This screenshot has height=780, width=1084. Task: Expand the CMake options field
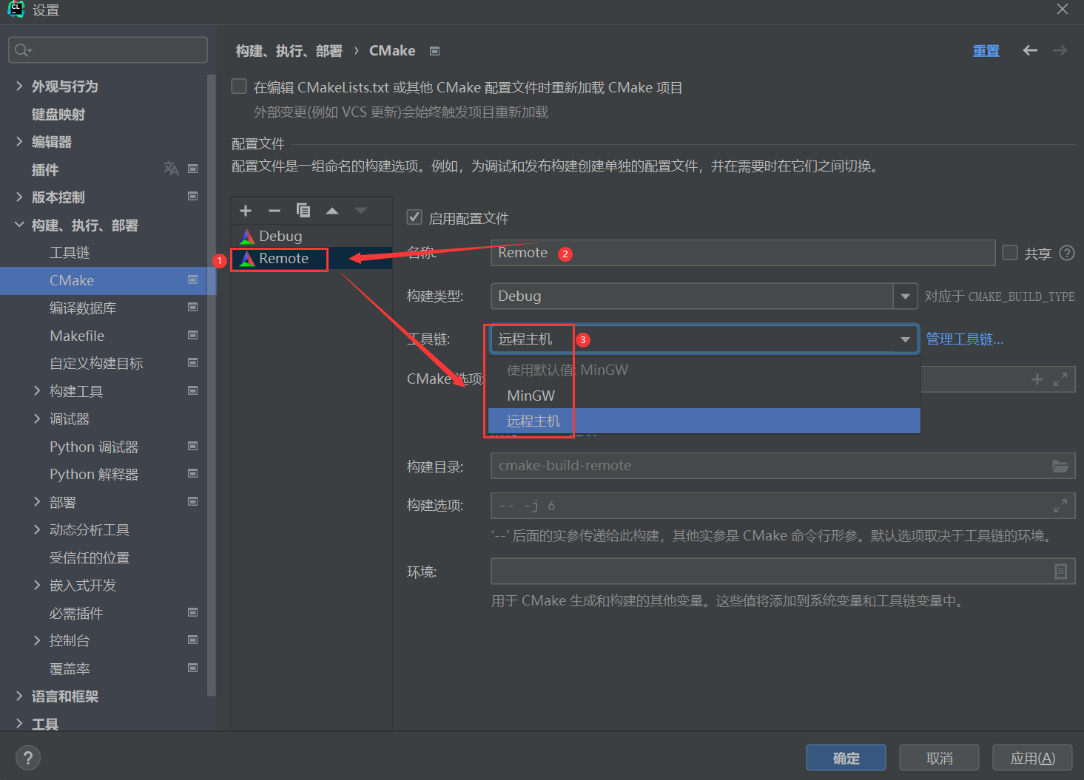point(1060,379)
